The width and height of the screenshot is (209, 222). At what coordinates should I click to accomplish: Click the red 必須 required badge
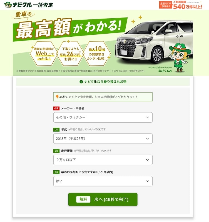[x=56, y=108]
